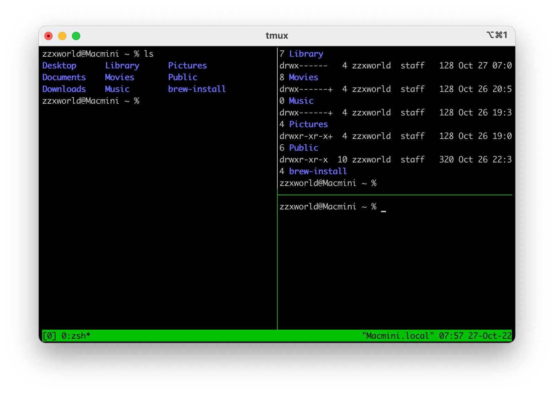Click the yellow minimize button
The height and width of the screenshot is (394, 554).
click(x=62, y=36)
